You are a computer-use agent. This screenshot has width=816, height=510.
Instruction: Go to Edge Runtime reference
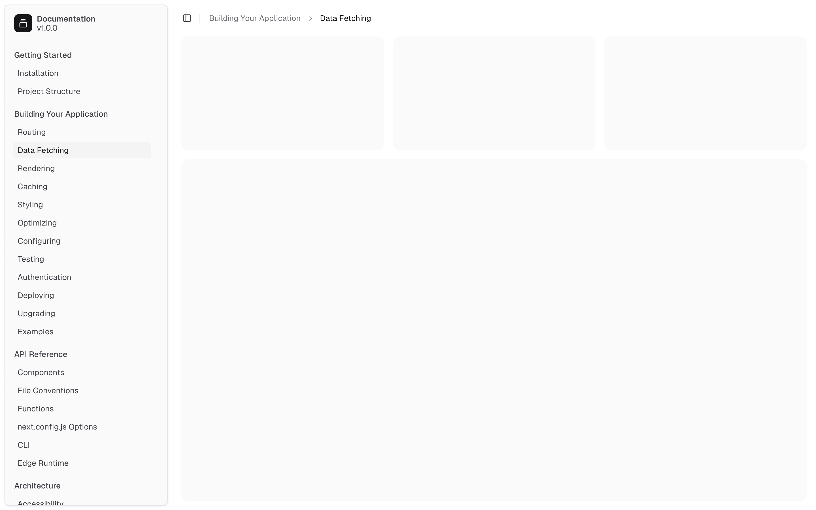pyautogui.click(x=43, y=463)
